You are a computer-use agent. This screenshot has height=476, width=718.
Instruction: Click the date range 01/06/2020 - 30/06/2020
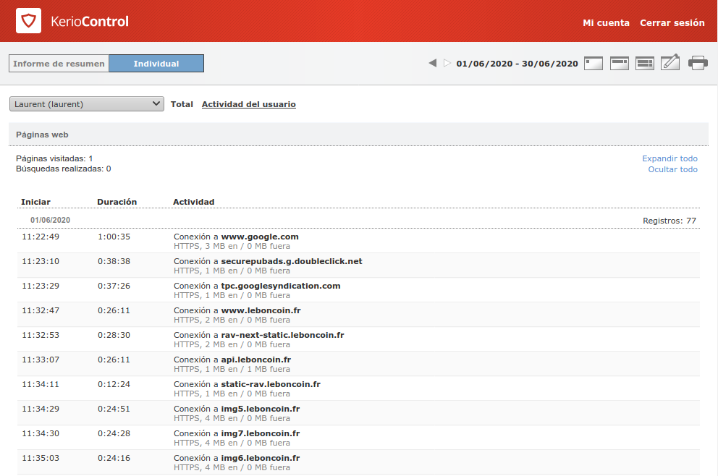(x=517, y=64)
